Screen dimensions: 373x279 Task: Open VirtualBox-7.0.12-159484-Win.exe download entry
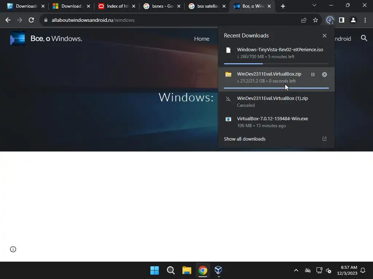click(276, 122)
